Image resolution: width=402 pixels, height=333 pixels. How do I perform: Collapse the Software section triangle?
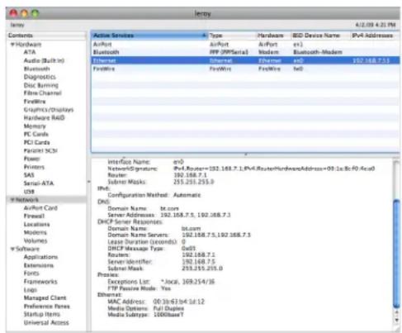pyautogui.click(x=12, y=249)
